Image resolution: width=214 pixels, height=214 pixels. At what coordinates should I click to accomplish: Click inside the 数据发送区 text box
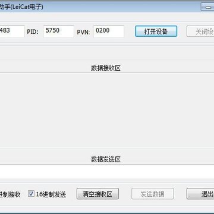point(107,172)
